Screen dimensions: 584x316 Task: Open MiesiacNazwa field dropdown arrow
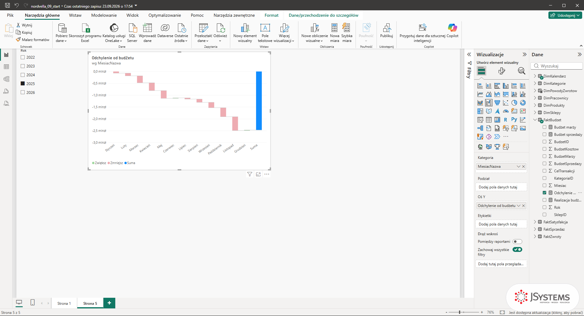519,167
